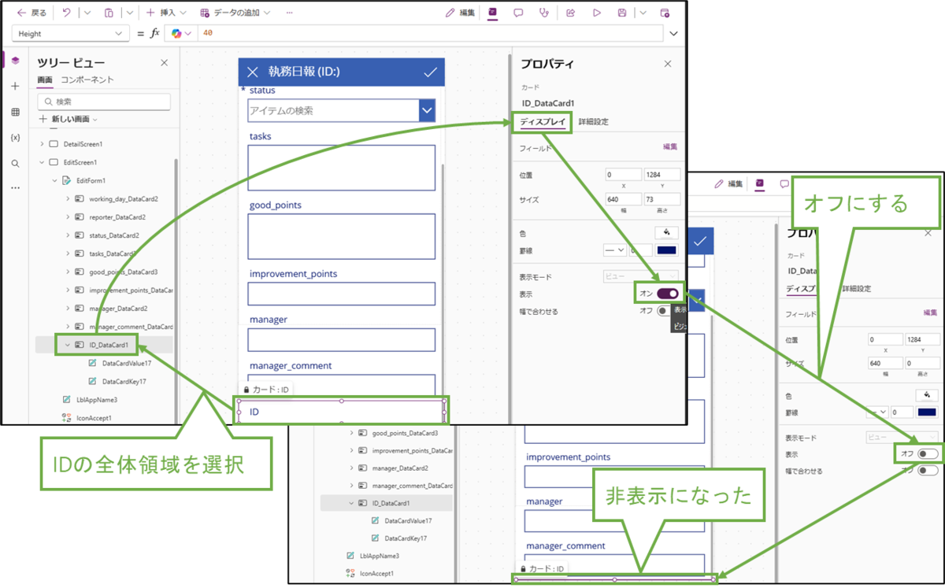Click the paste clipboard icon in the toolbar
The height and width of the screenshot is (588, 945).
(x=109, y=13)
